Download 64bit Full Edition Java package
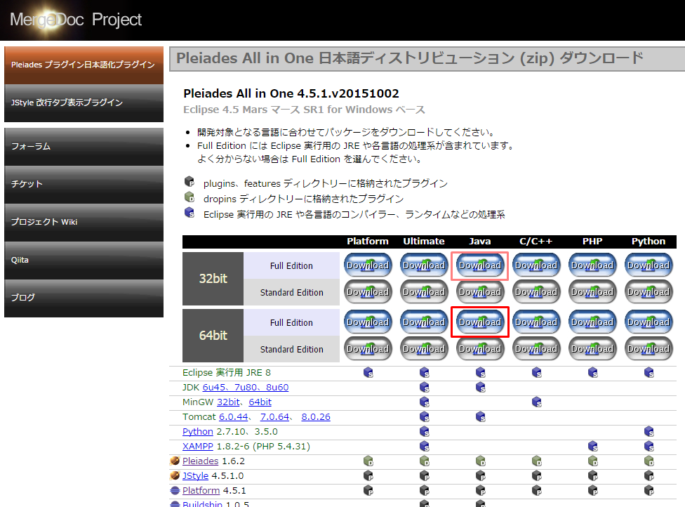Image resolution: width=685 pixels, height=507 pixels. tap(479, 322)
